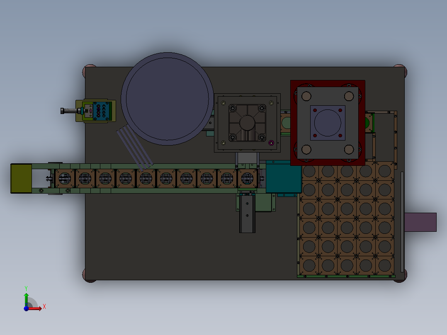Screen dimensions: 447x335
Task: Select the diagonal purple guide rails
Action: click(135, 148)
